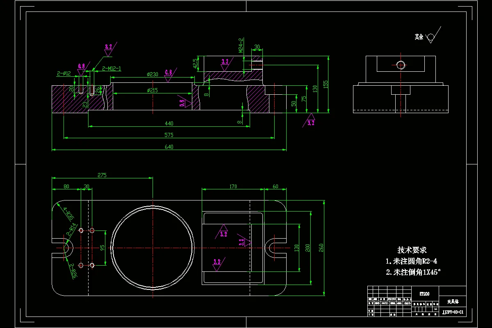Click the 4-R35 radius callout
This screenshot has width=492, height=328.
tap(68, 214)
